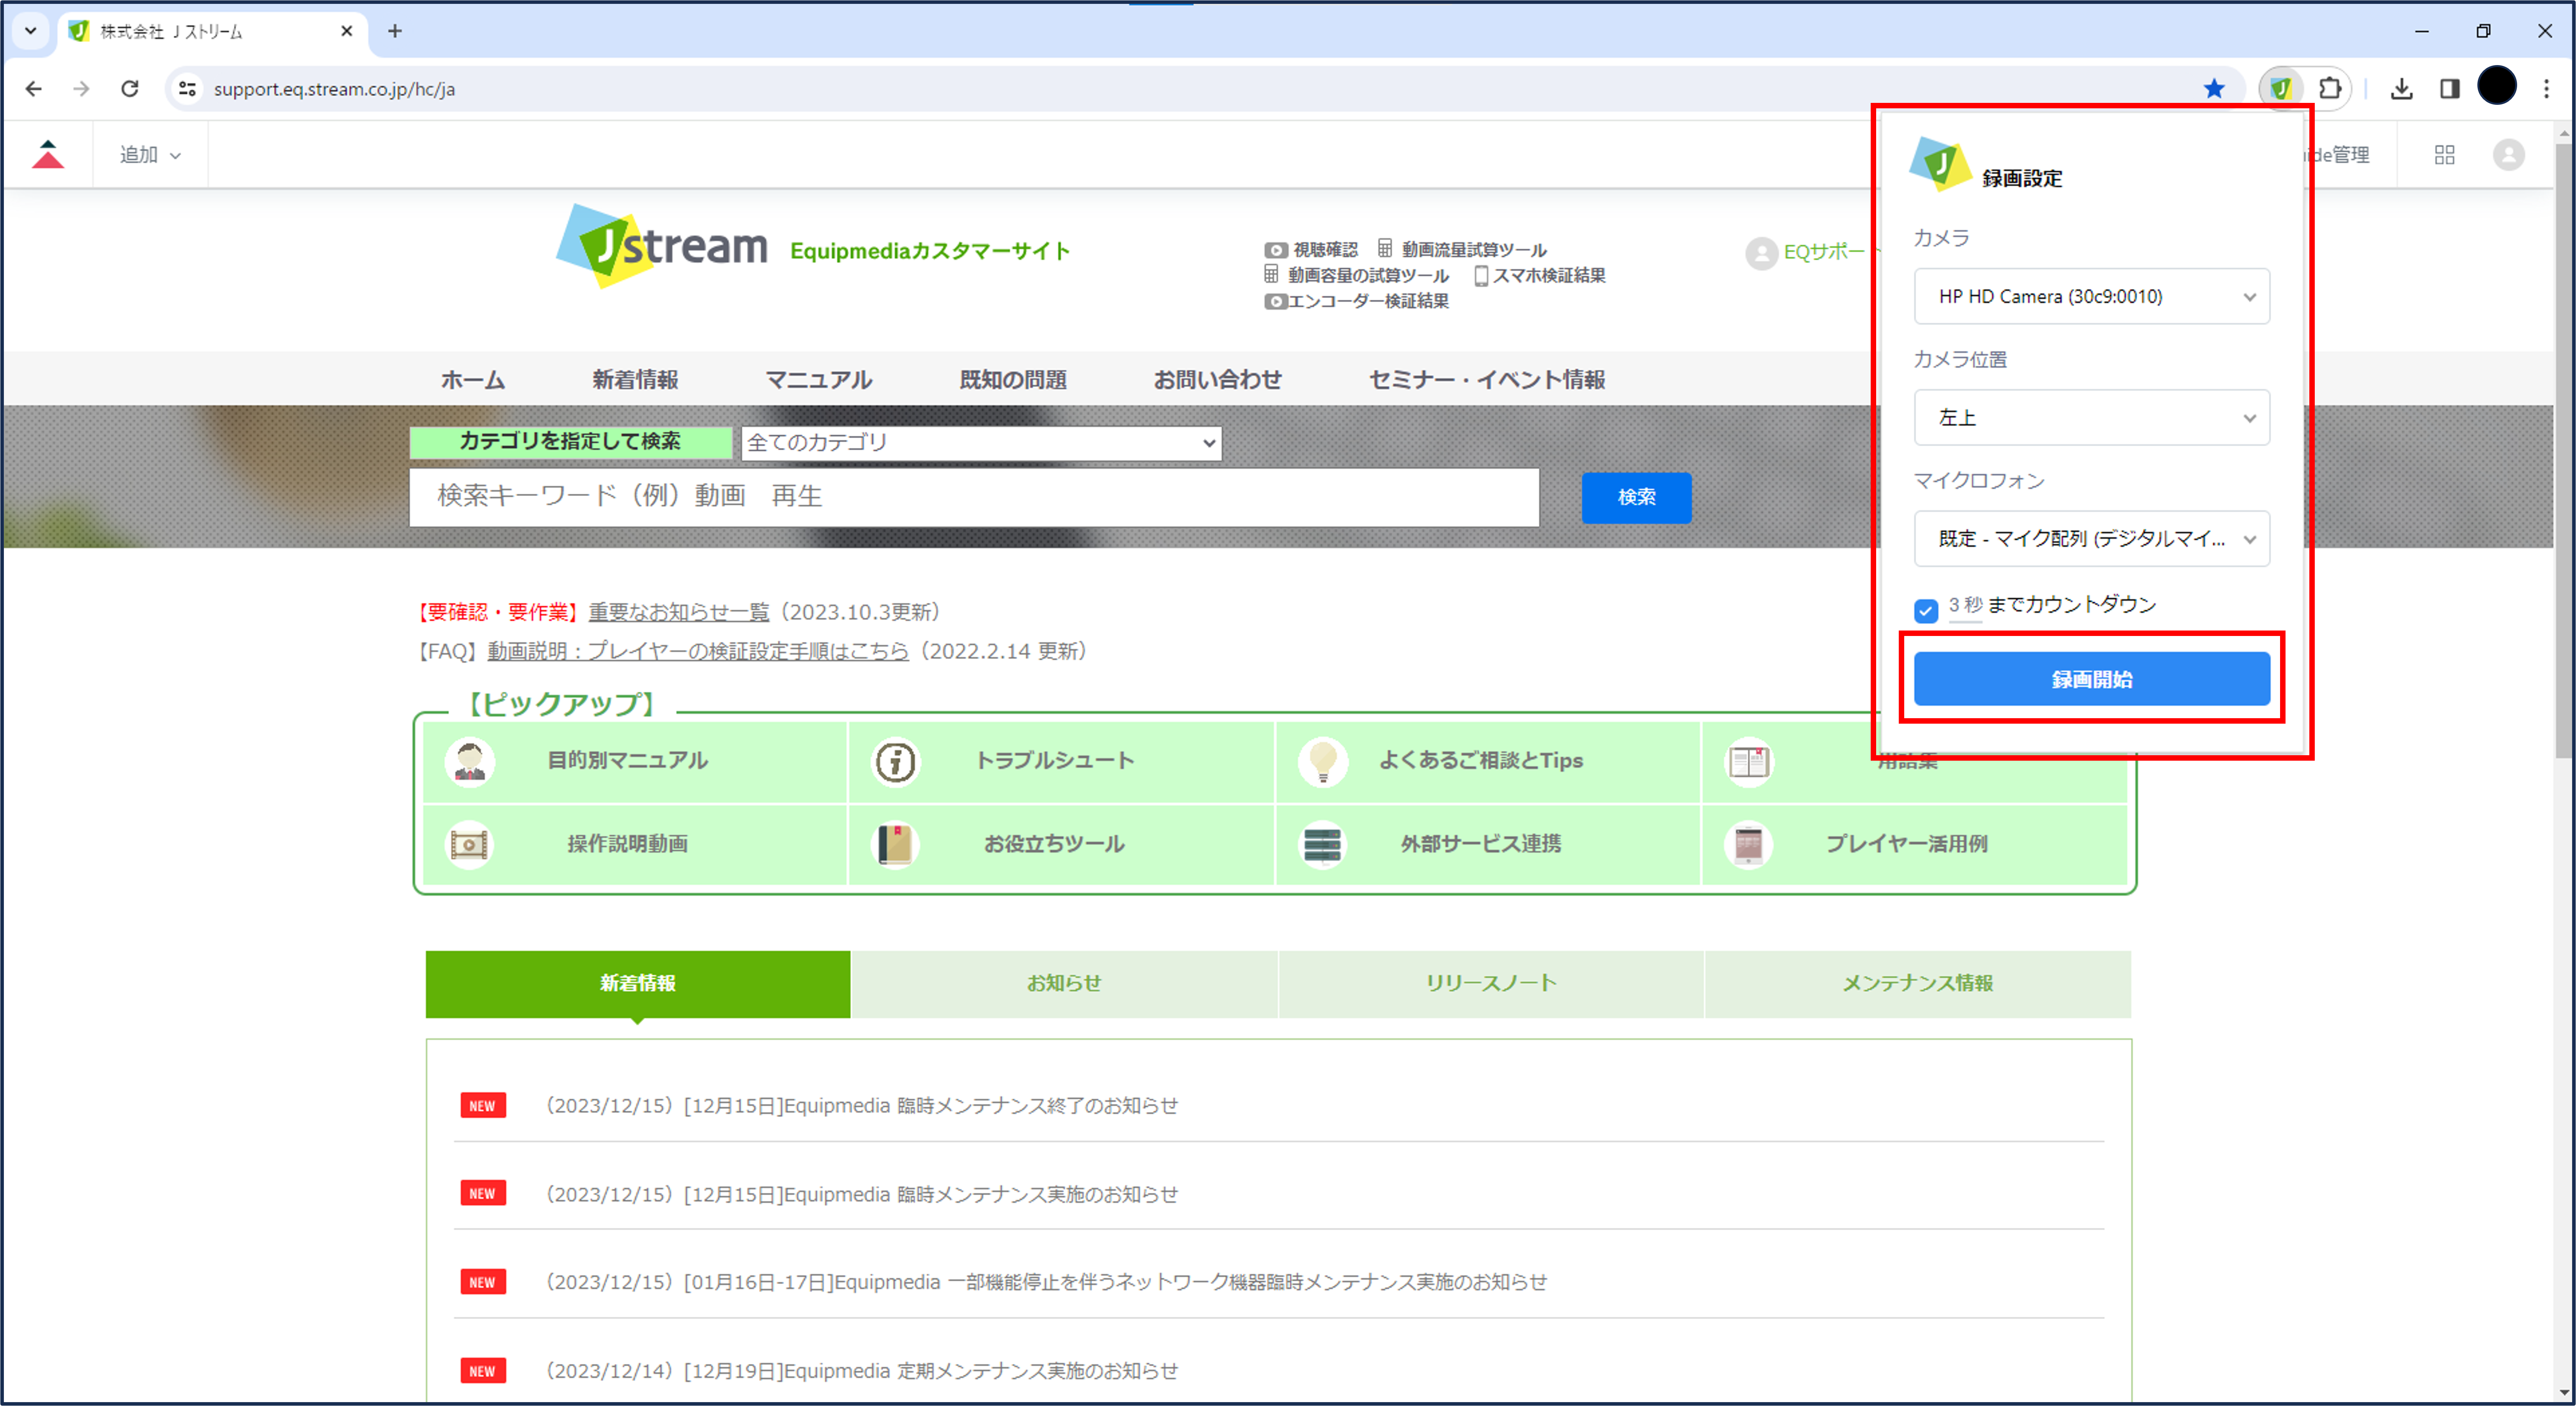This screenshot has height=1406, width=2576.
Task: Click the Jstream logo
Action: [x=662, y=246]
